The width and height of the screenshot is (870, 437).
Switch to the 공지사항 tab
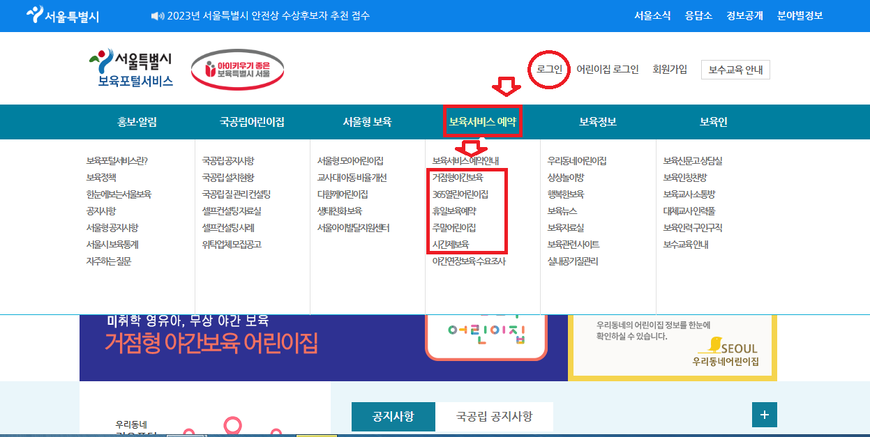pyautogui.click(x=393, y=416)
